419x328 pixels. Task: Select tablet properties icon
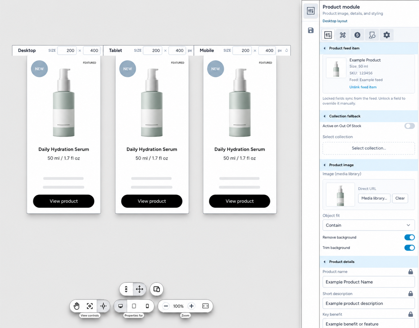tap(134, 306)
